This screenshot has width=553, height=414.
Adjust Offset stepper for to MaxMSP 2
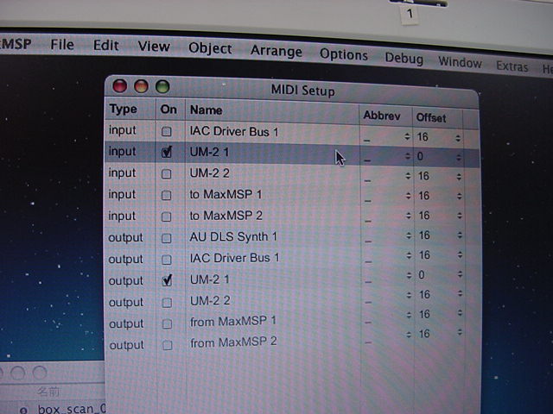click(x=460, y=216)
